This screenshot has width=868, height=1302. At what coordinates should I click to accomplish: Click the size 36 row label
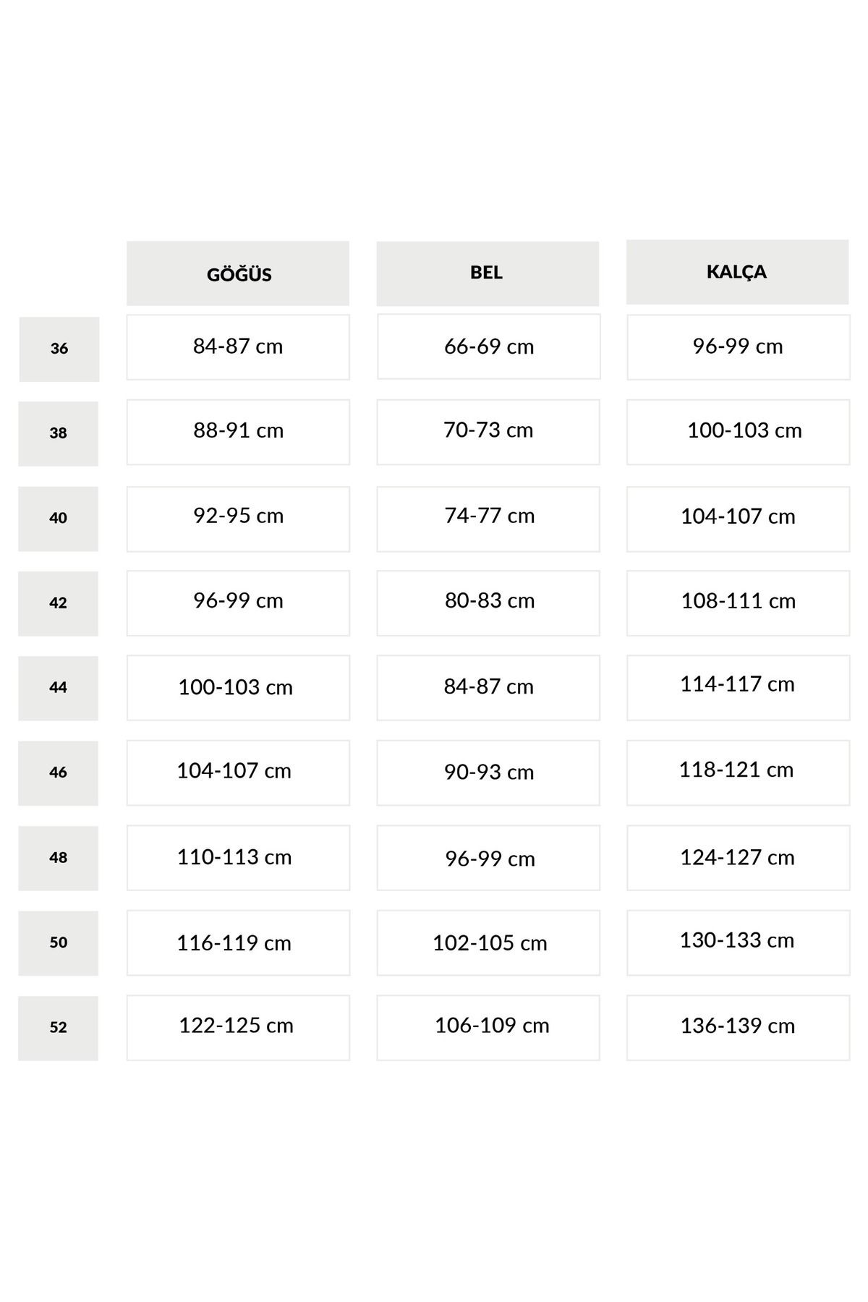point(59,349)
